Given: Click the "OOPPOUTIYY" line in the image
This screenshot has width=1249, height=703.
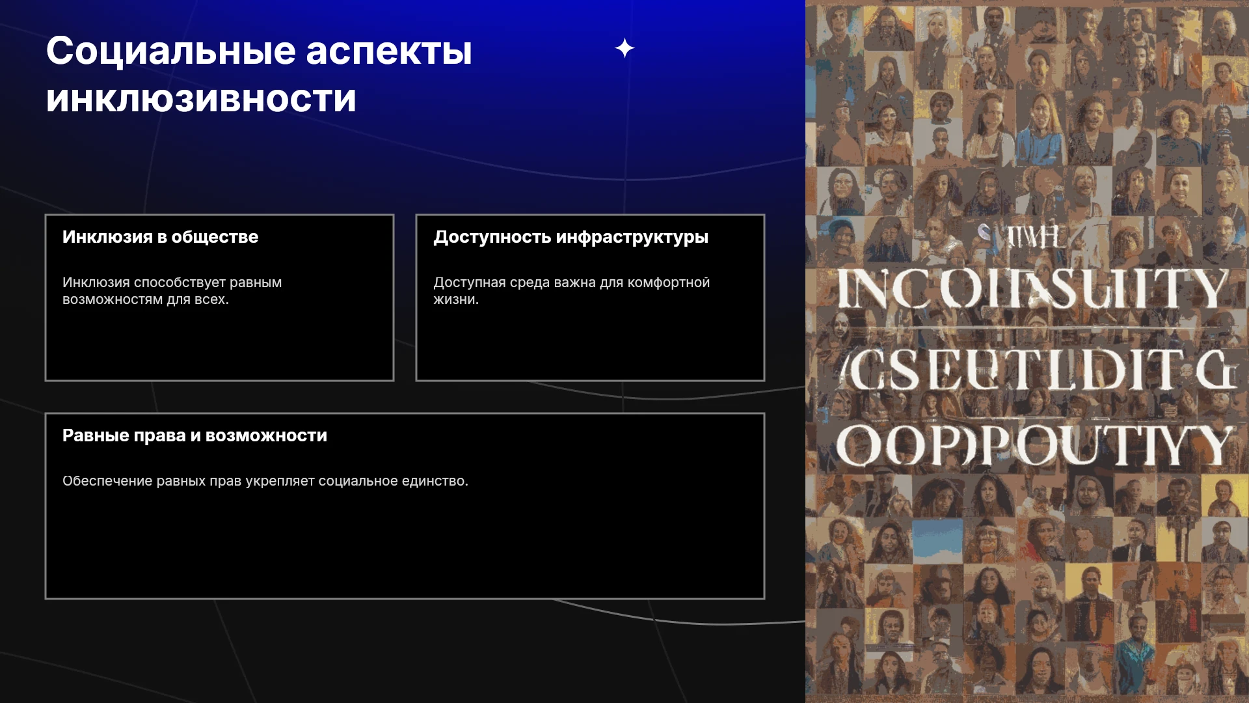Looking at the screenshot, I should 1034,446.
